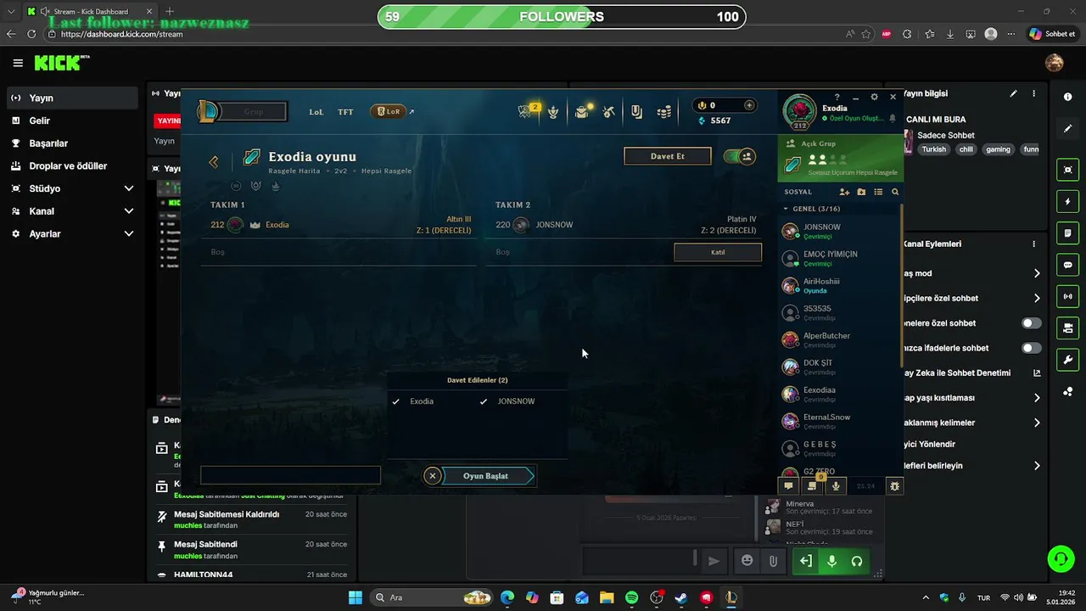1086x611 pixels.
Task: Open Steam from the Windows taskbar
Action: [681, 597]
